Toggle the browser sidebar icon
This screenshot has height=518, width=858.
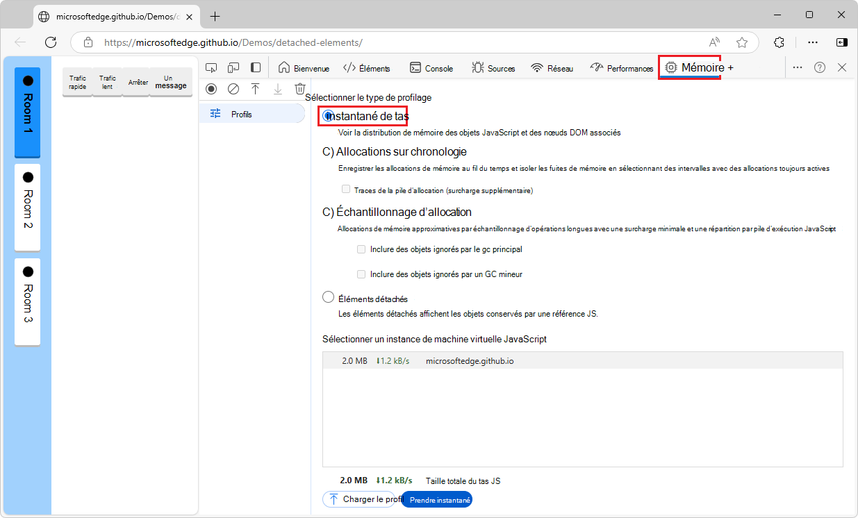(842, 42)
